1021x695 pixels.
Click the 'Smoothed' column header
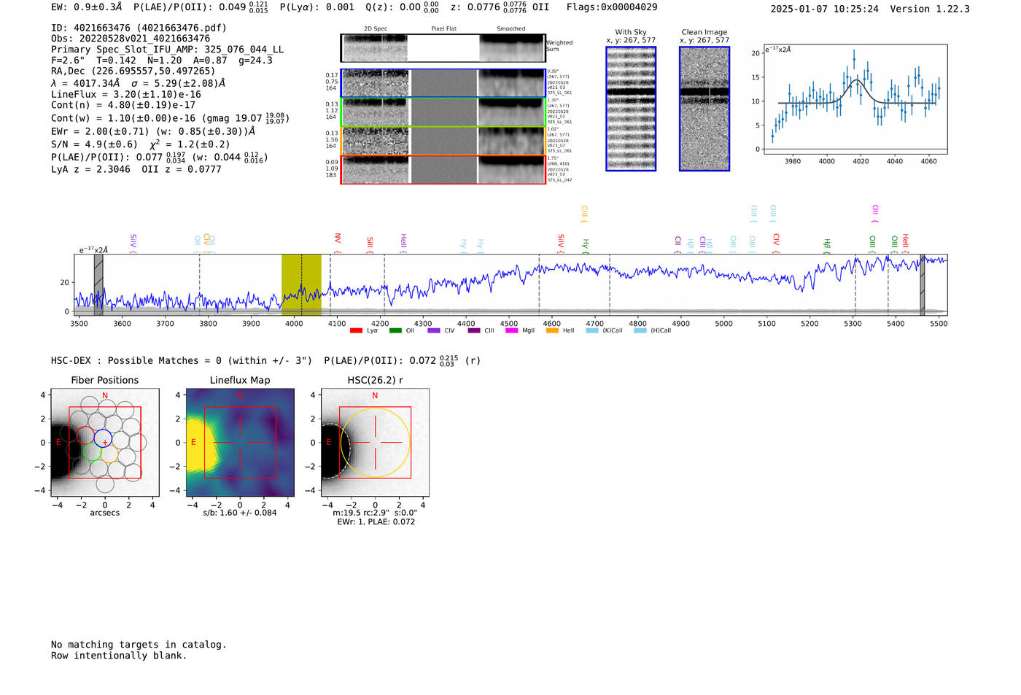pyautogui.click(x=511, y=29)
